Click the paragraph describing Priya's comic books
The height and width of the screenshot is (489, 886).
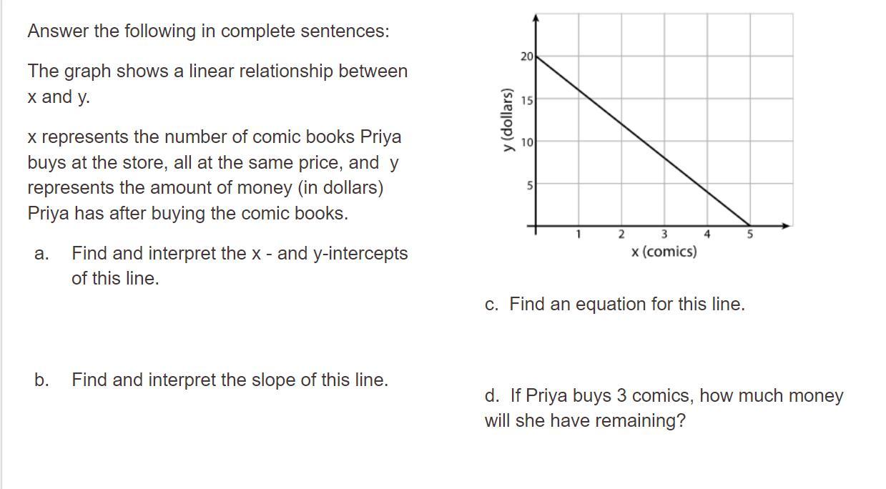click(x=215, y=175)
